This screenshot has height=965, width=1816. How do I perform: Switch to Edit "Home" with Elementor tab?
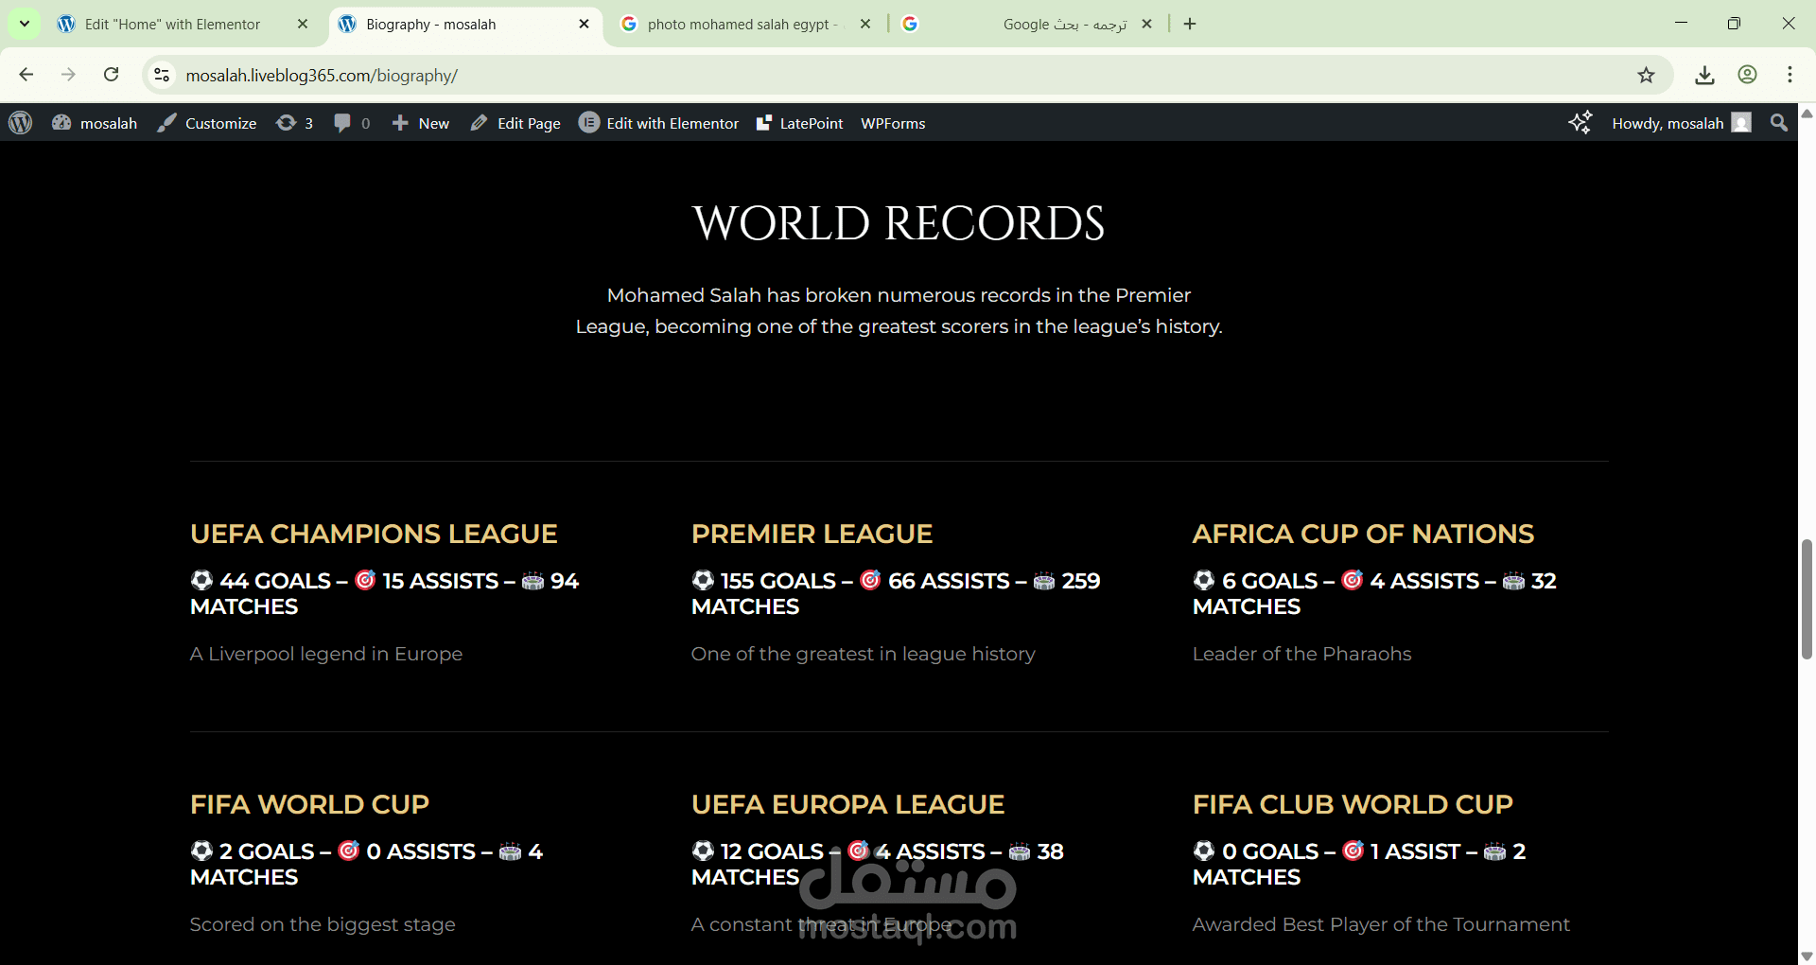click(x=183, y=24)
